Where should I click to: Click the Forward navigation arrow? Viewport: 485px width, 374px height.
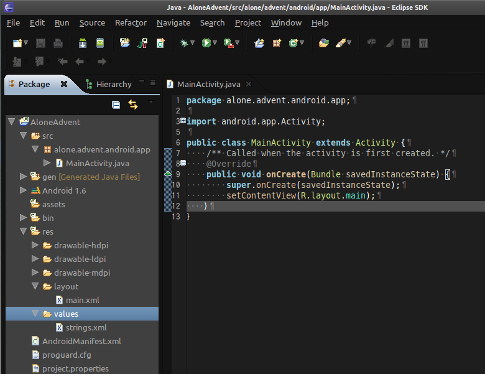[102, 62]
